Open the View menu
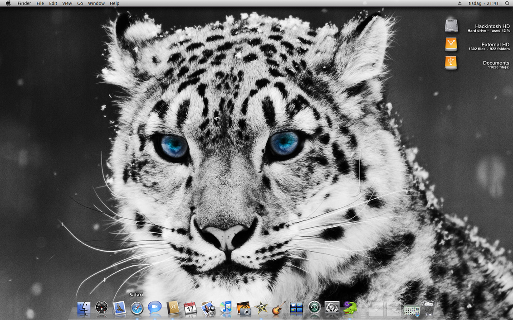Image resolution: width=513 pixels, height=320 pixels. [x=67, y=3]
